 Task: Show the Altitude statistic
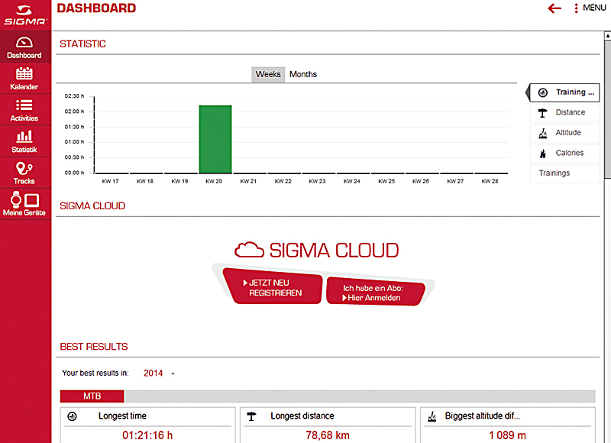pos(564,133)
